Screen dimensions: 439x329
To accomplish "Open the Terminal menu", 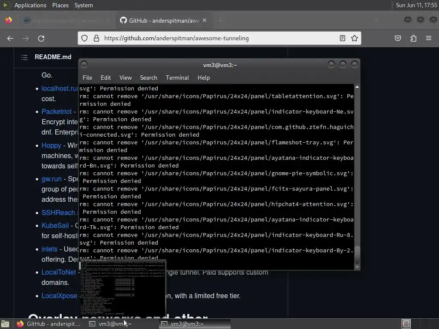I will [x=177, y=78].
